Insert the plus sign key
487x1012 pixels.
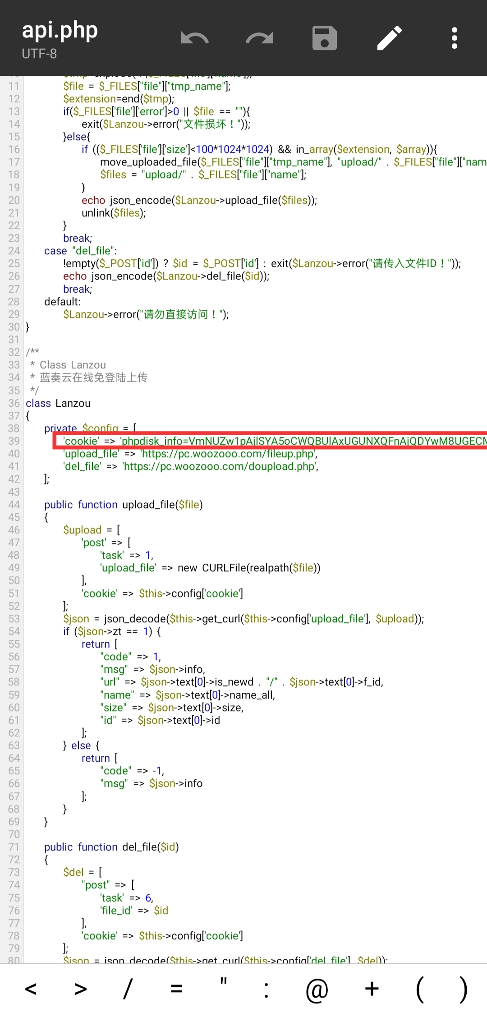372,989
